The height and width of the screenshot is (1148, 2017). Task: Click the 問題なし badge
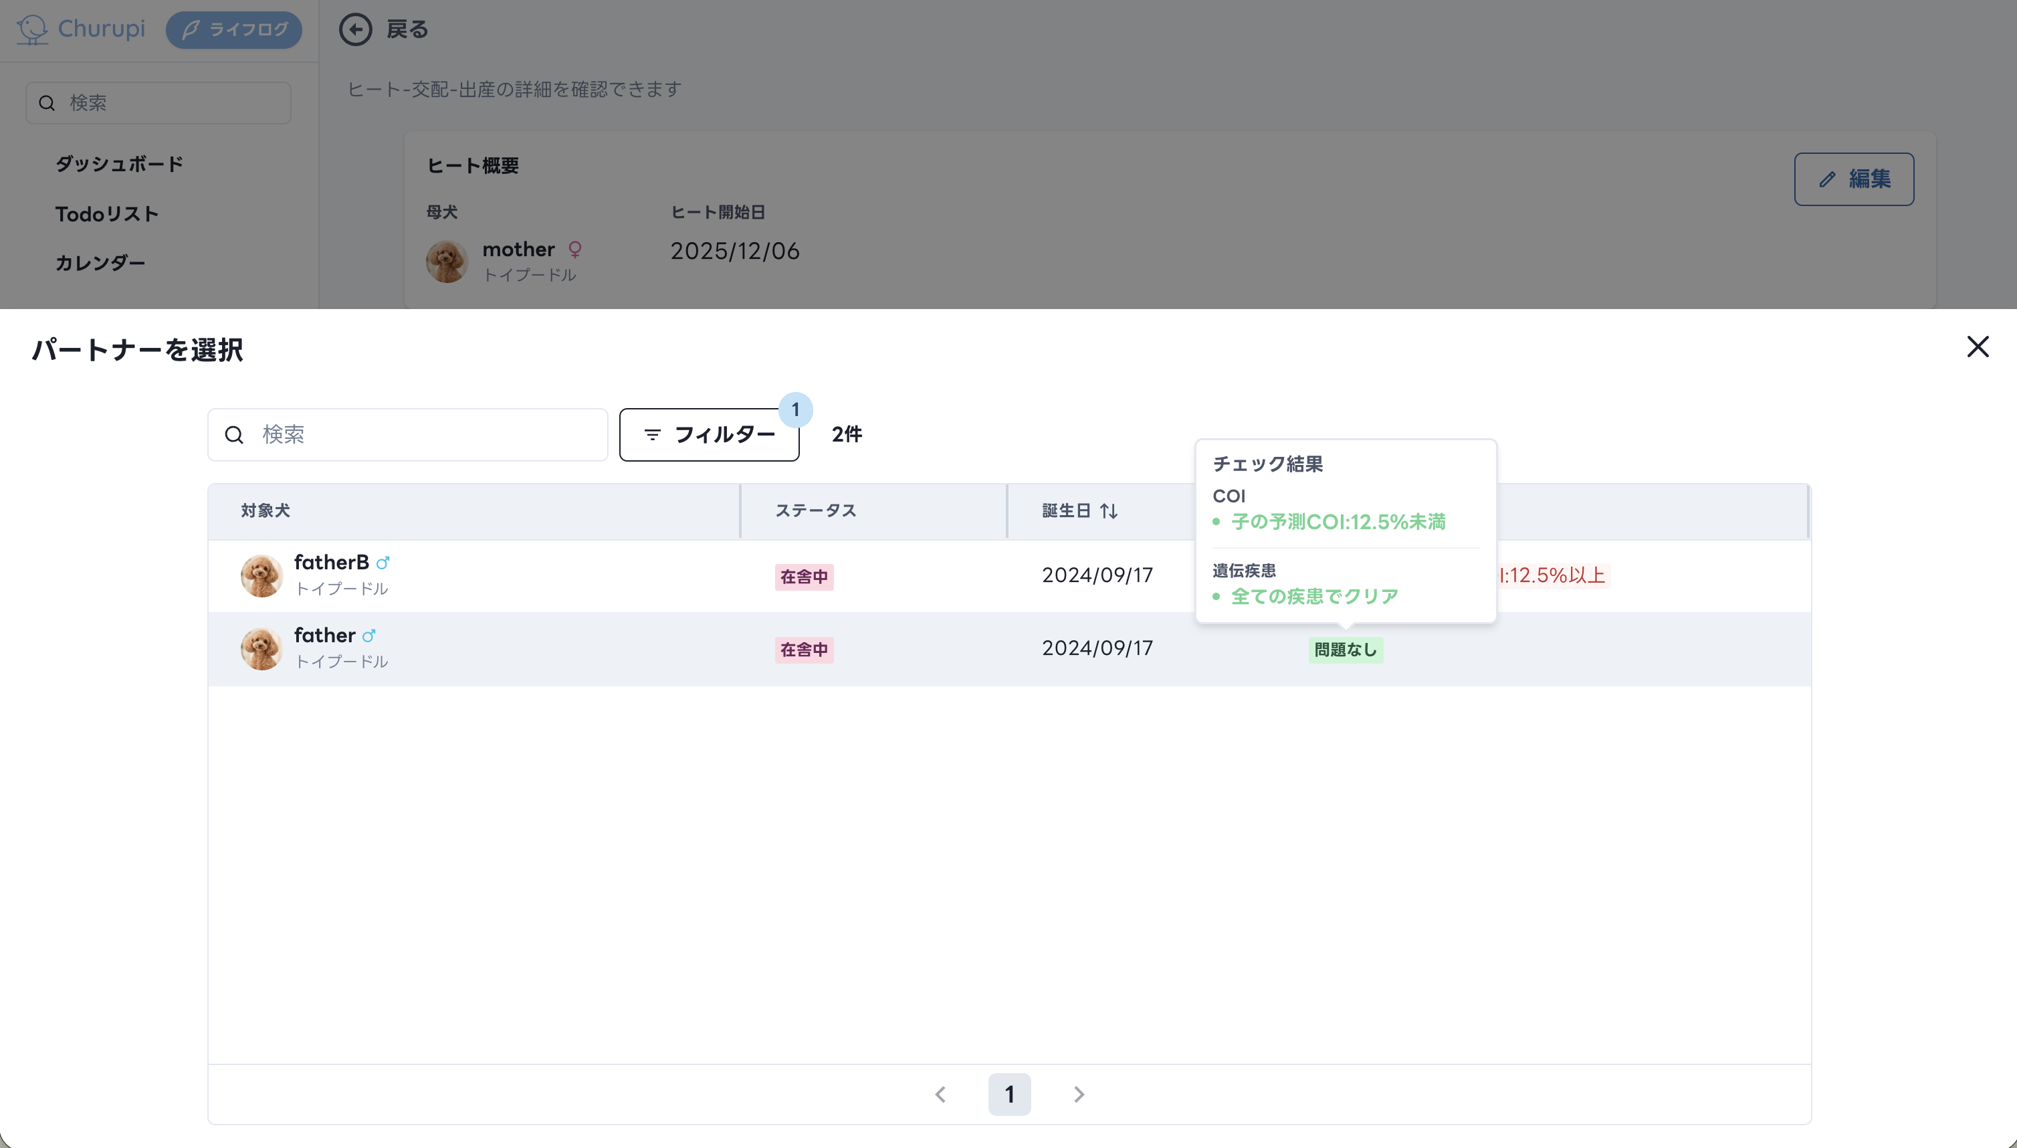pyautogui.click(x=1346, y=650)
